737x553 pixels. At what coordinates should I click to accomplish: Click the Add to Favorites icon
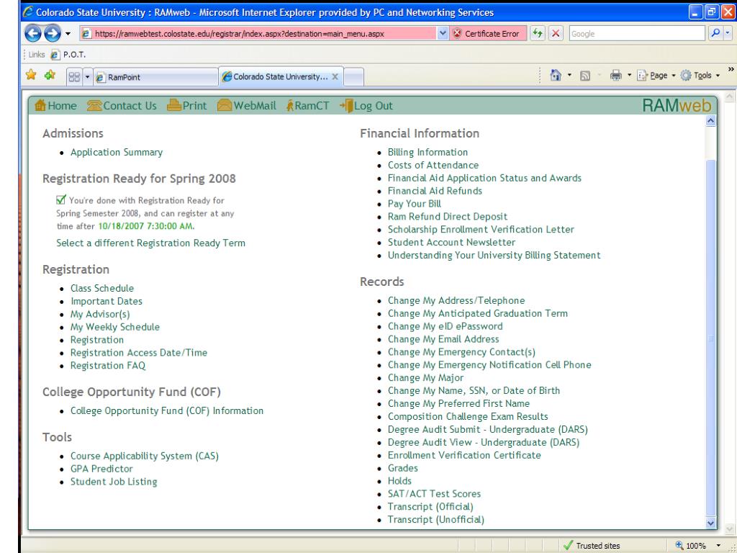[50, 75]
